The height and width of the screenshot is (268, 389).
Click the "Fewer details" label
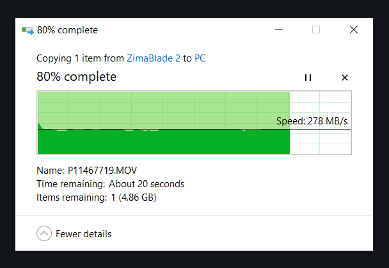point(83,234)
